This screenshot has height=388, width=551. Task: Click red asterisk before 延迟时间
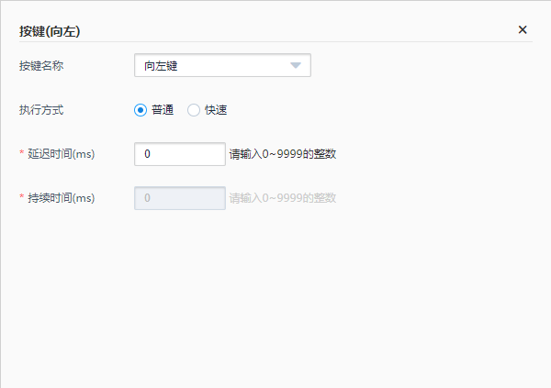tap(22, 154)
